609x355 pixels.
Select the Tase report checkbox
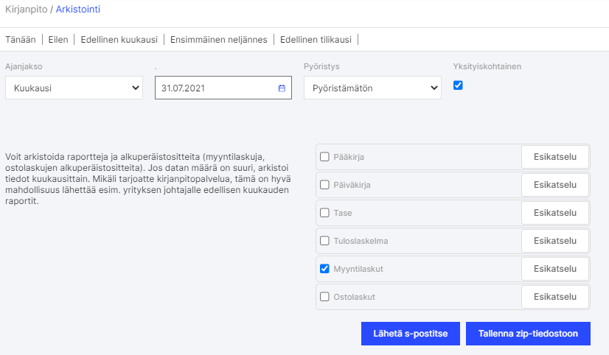point(324,213)
